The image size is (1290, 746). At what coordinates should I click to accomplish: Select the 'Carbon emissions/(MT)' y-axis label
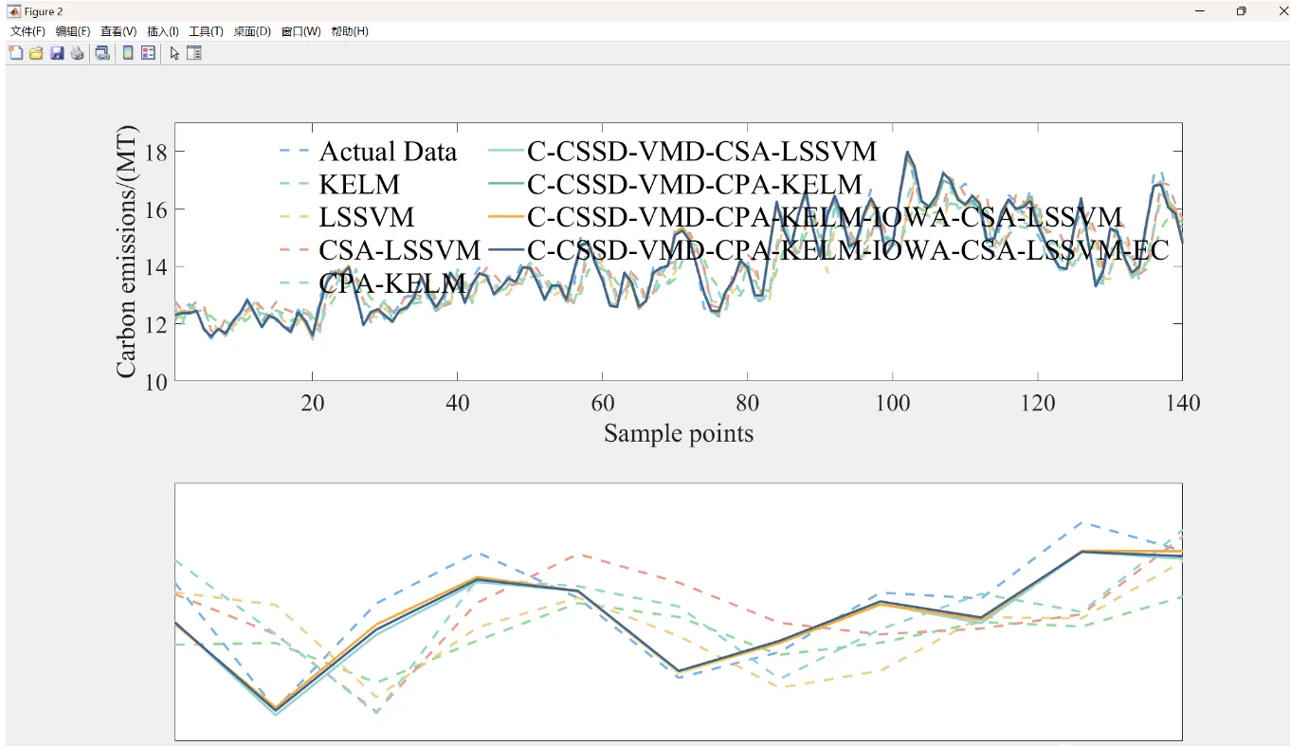(127, 251)
